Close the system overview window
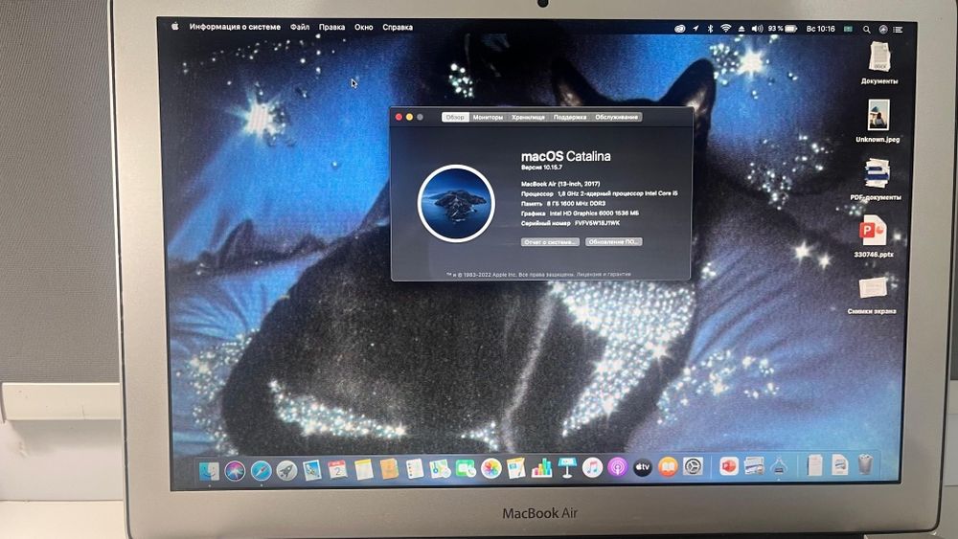 coord(399,117)
